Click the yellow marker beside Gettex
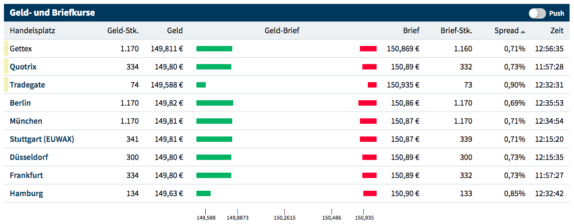The height and width of the screenshot is (224, 574). (6, 49)
